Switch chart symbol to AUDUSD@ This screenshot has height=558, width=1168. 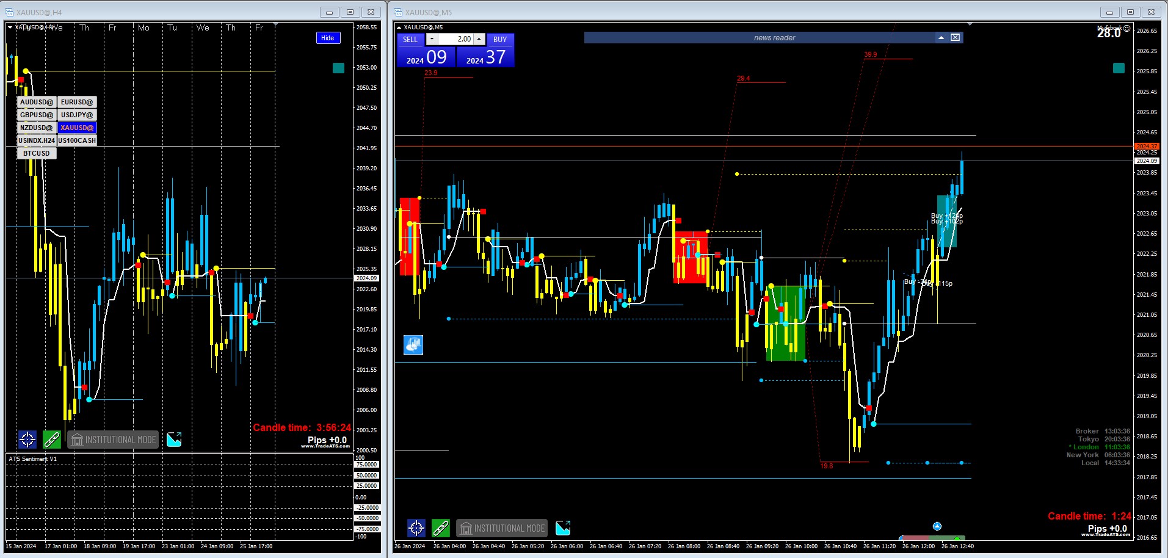point(37,102)
